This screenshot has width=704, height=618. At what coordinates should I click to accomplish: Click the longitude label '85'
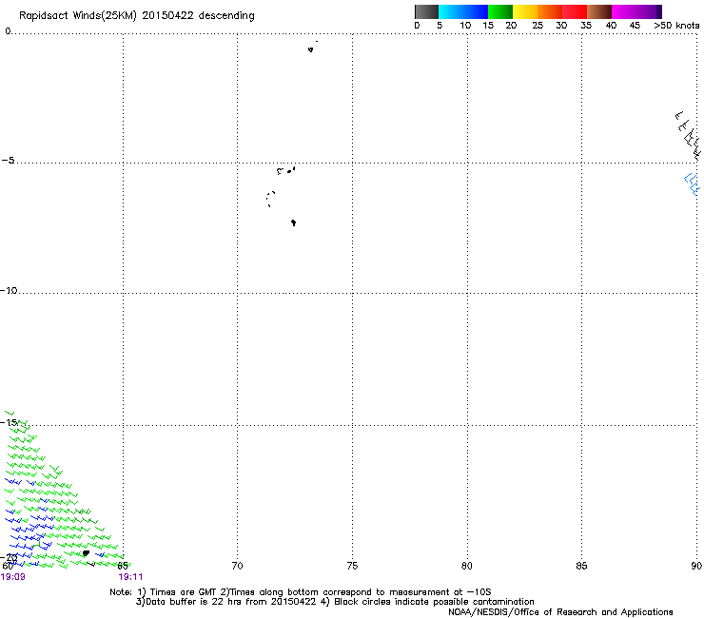pyautogui.click(x=581, y=566)
